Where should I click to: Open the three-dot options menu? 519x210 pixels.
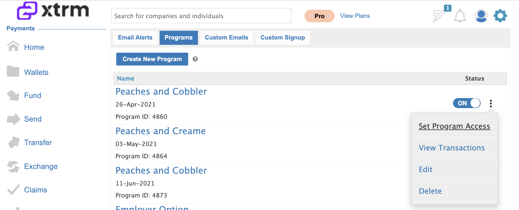click(491, 103)
